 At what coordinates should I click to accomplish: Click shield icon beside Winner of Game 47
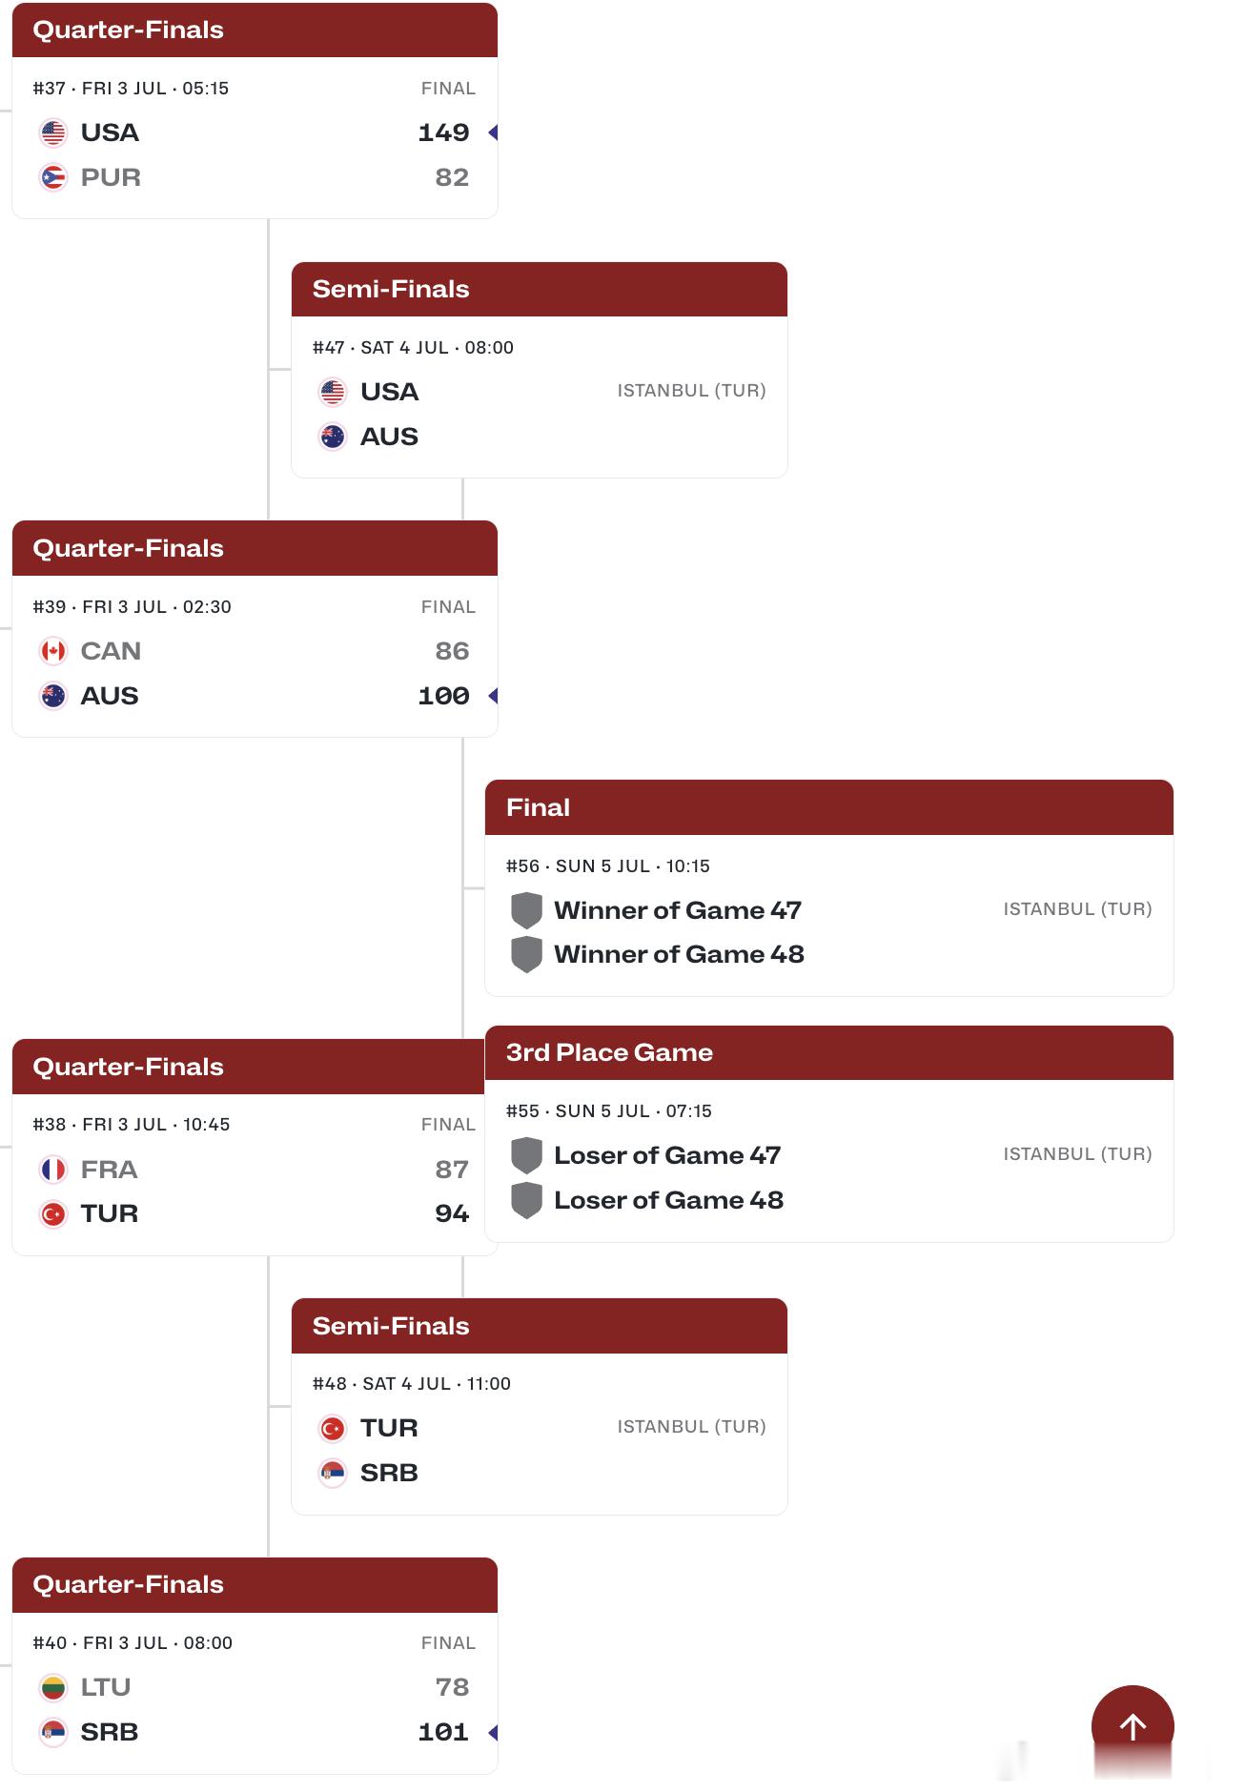pyautogui.click(x=526, y=910)
